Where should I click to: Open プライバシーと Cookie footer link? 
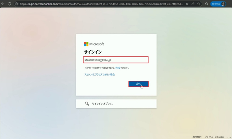pos(214,137)
